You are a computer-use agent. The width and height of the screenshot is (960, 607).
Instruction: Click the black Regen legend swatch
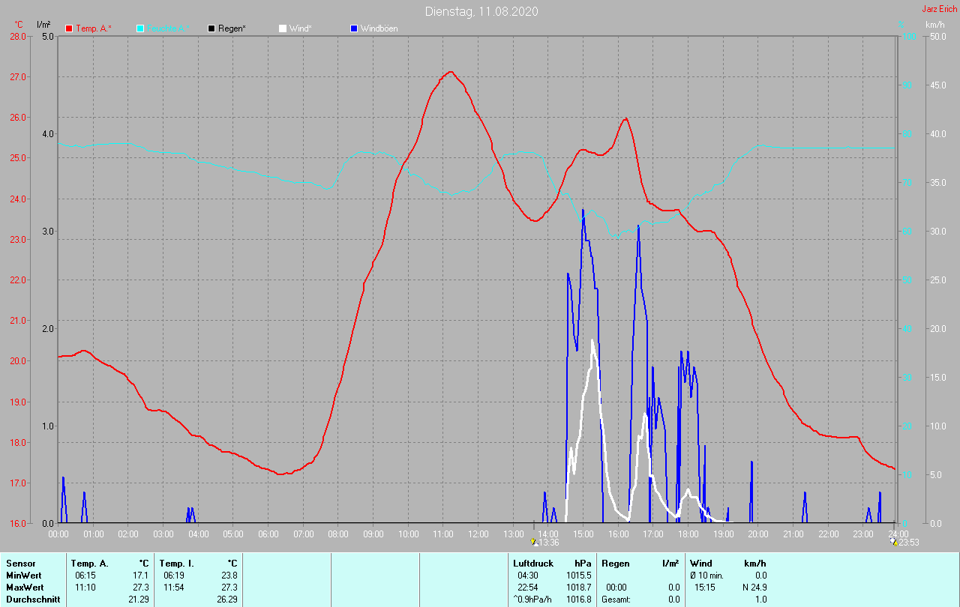pos(211,28)
